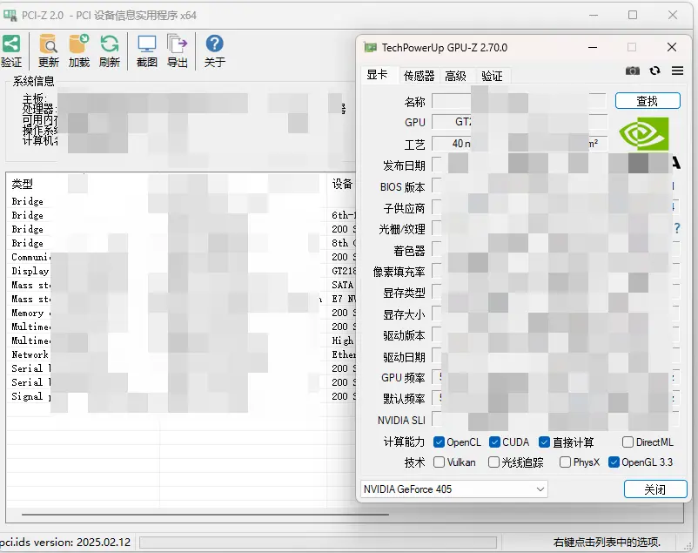This screenshot has width=698, height=553.
Task: Click the 截图 screenshot monitor icon
Action: coord(147,44)
